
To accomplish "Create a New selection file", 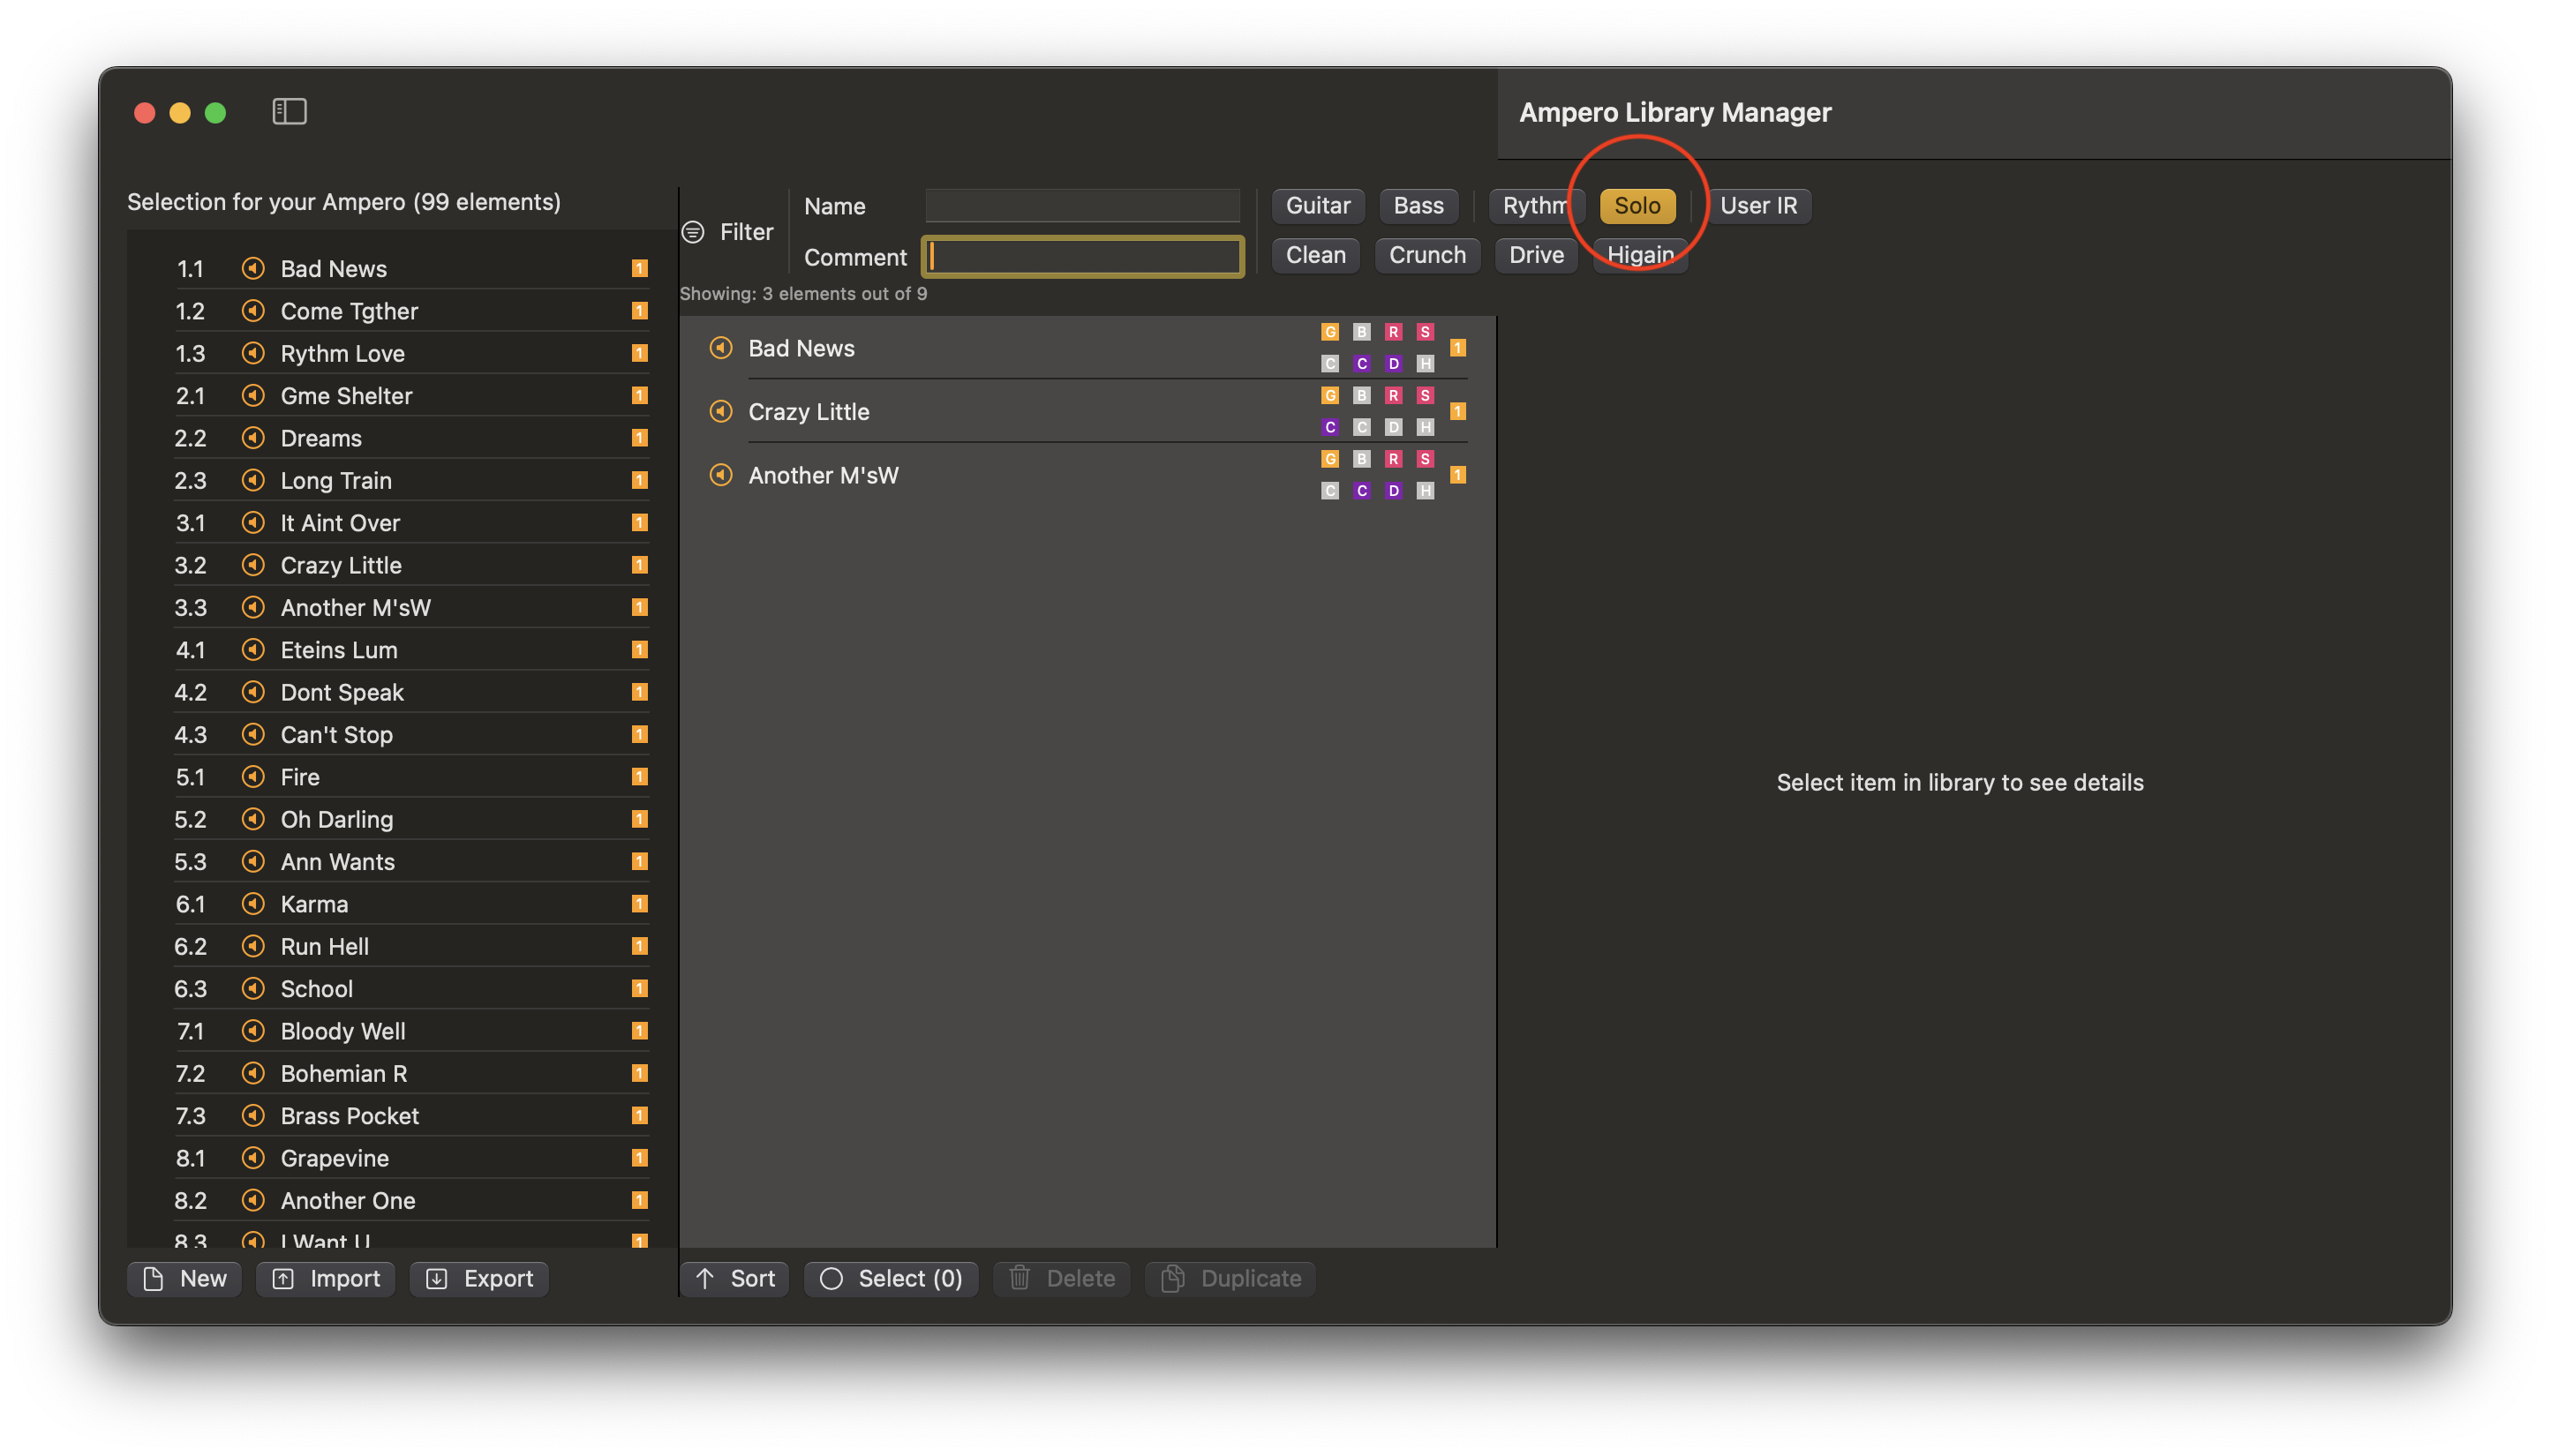I will point(185,1278).
